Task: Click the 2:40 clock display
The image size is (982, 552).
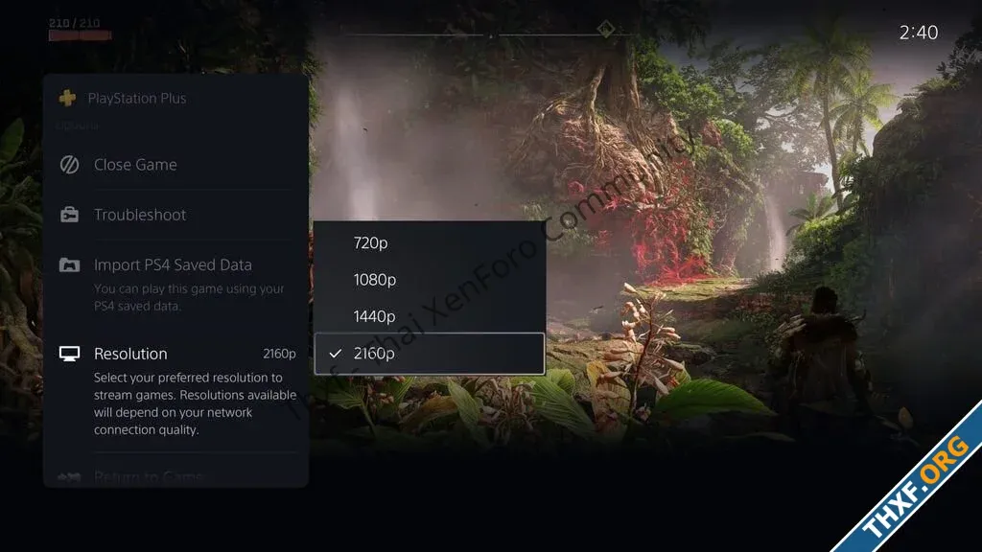Action: pyautogui.click(x=918, y=33)
